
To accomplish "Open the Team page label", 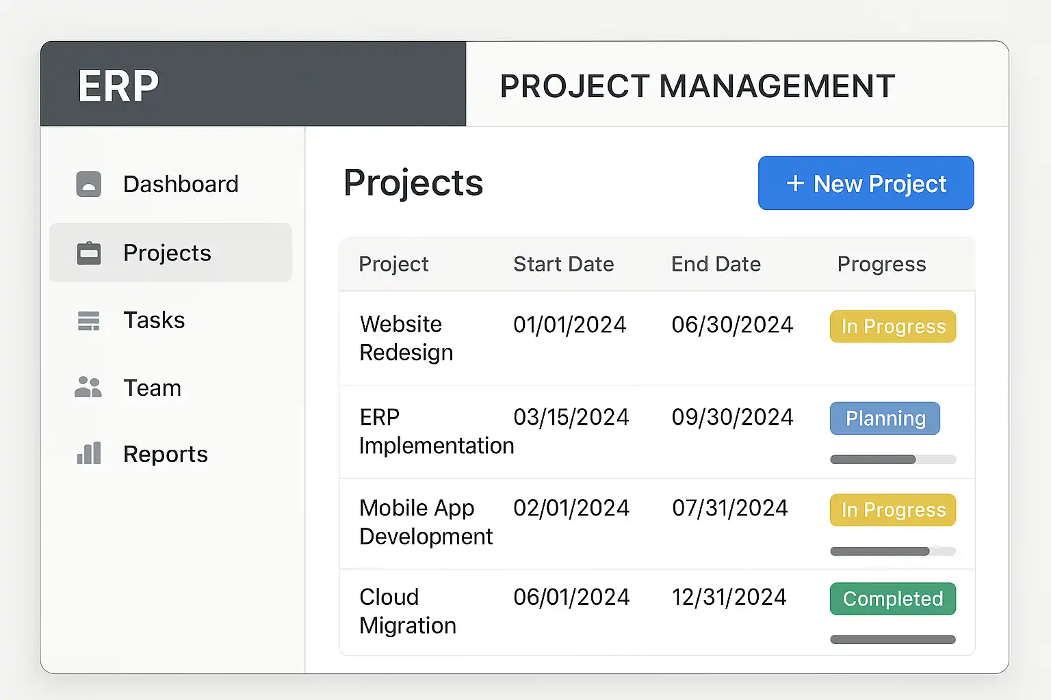I will (152, 388).
